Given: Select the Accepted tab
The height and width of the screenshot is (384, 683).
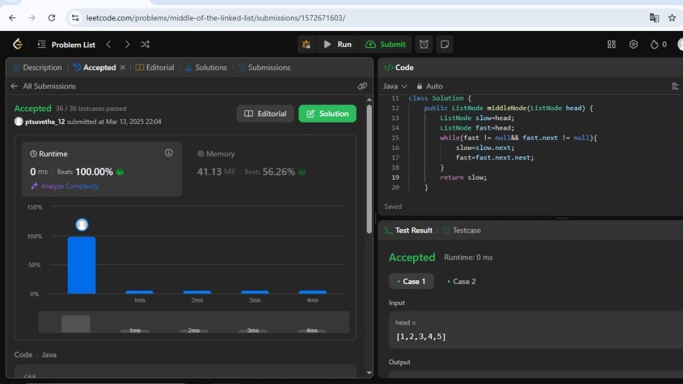Looking at the screenshot, I should click(94, 68).
